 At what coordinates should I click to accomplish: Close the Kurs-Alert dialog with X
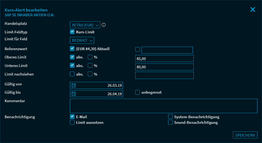click(253, 10)
